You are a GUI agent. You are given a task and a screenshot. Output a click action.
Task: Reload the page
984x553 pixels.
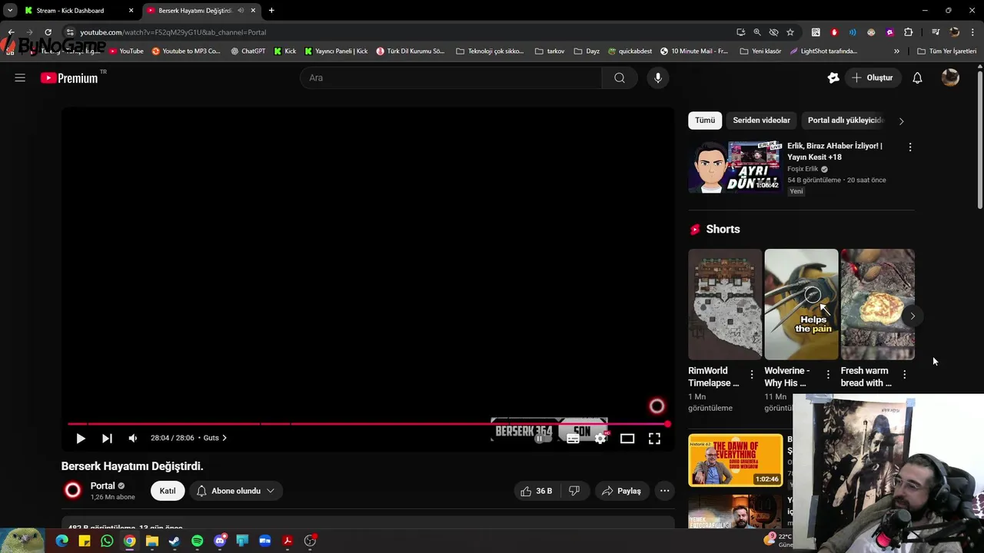pos(48,32)
